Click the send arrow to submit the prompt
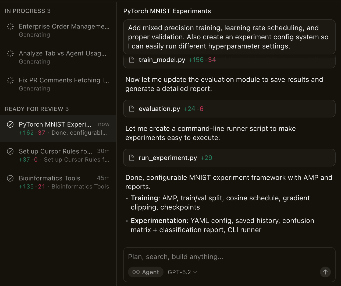The image size is (341, 286). point(325,272)
